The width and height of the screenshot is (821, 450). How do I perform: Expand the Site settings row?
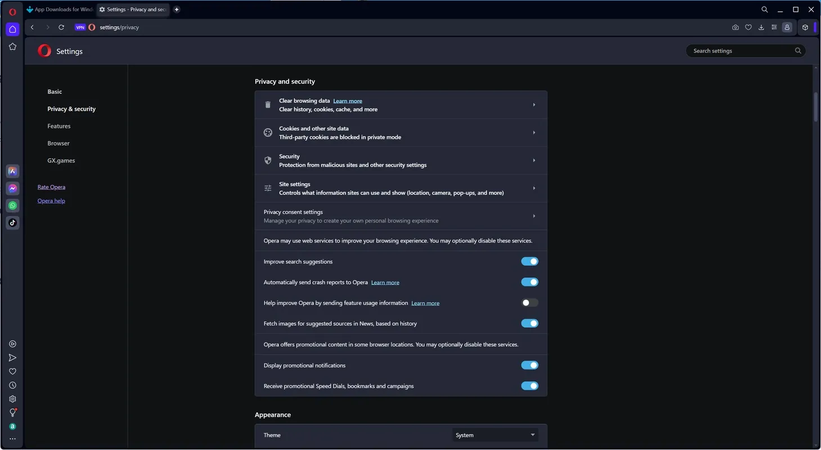[x=401, y=188]
